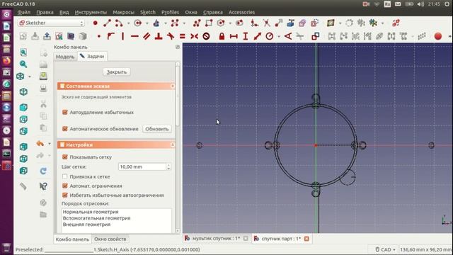Viewport: 453px width, 255px height.
Task: Select the create point tool
Action: pyautogui.click(x=96, y=23)
